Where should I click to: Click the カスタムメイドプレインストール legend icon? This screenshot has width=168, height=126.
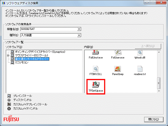pos(9,104)
